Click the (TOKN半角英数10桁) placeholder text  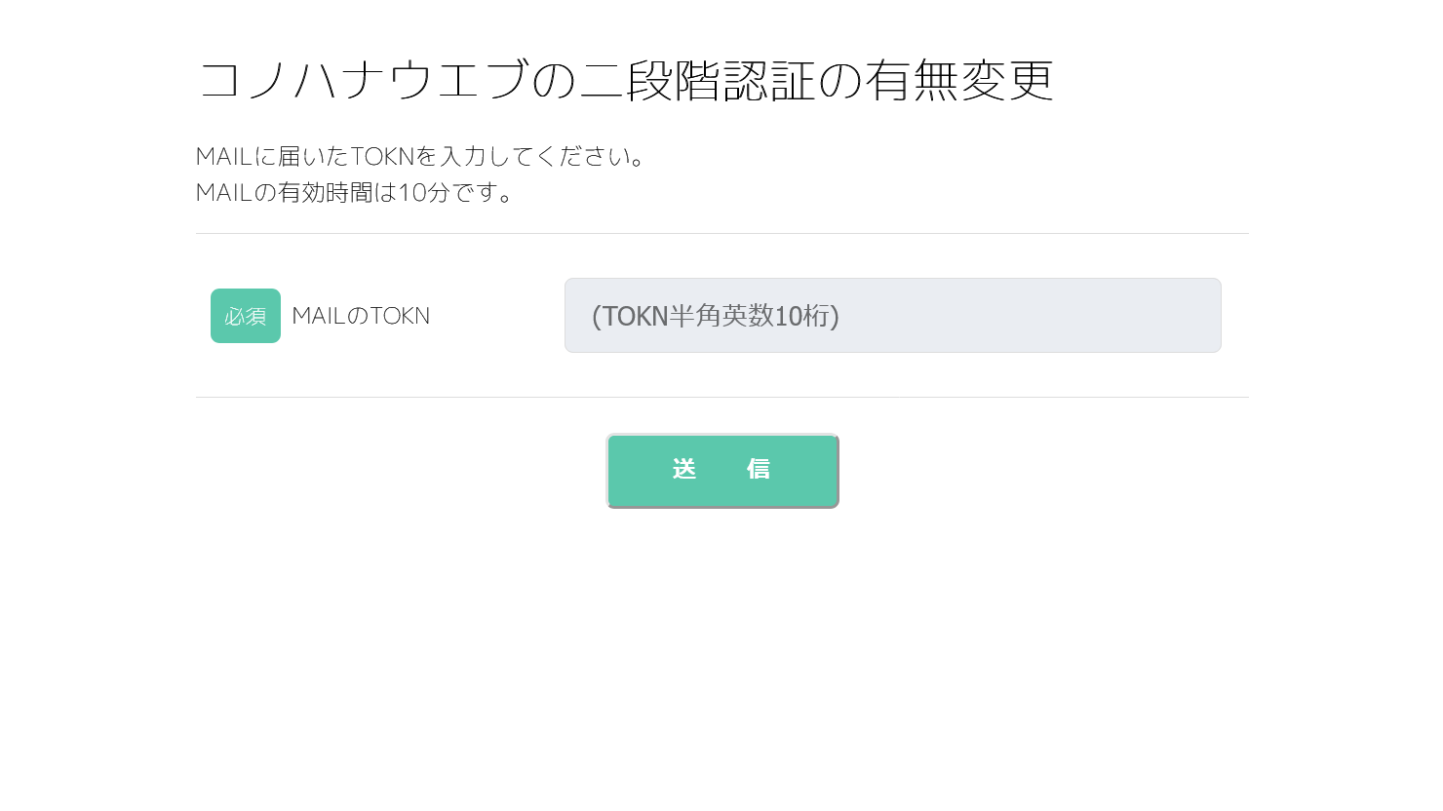coord(715,316)
